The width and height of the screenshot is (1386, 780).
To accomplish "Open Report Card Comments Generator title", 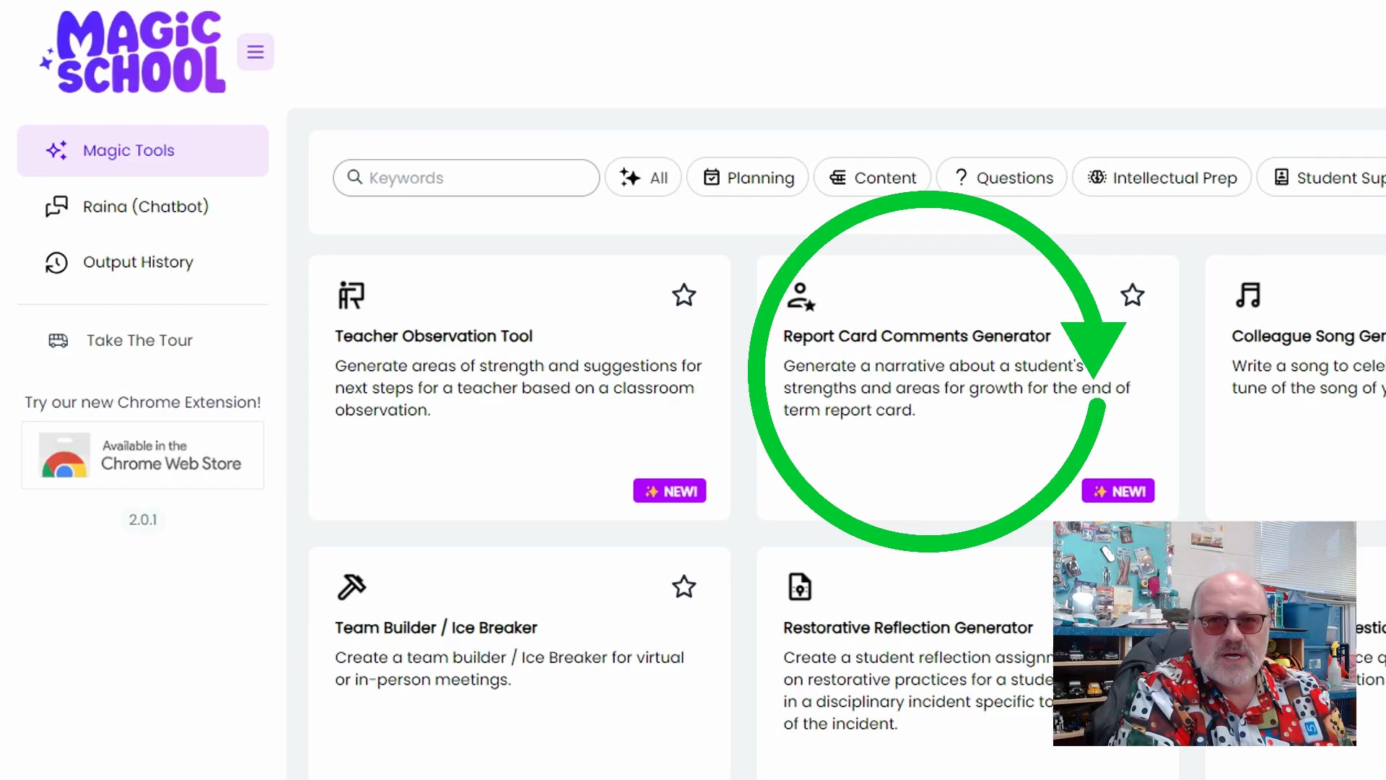I will (x=917, y=337).
